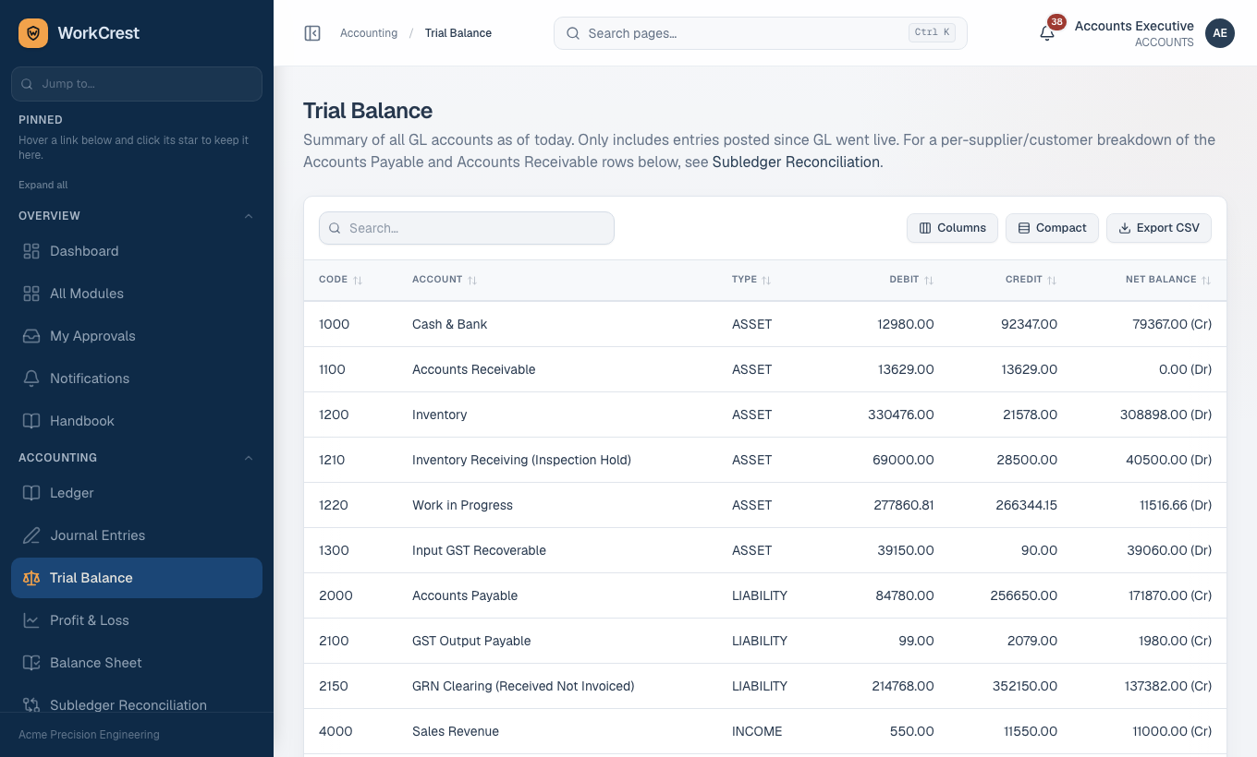Click the net balance 171870.00 (Cr)

(1170, 595)
